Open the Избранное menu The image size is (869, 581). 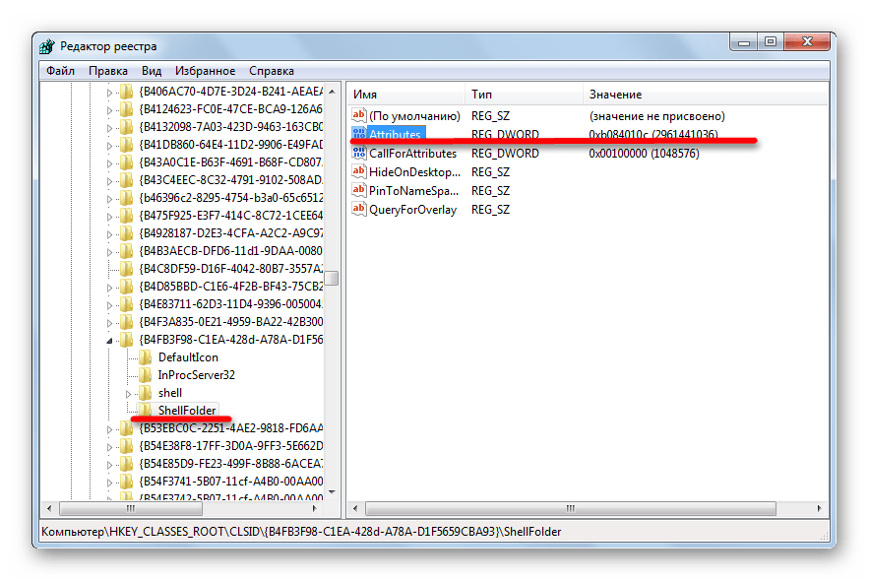tap(205, 71)
